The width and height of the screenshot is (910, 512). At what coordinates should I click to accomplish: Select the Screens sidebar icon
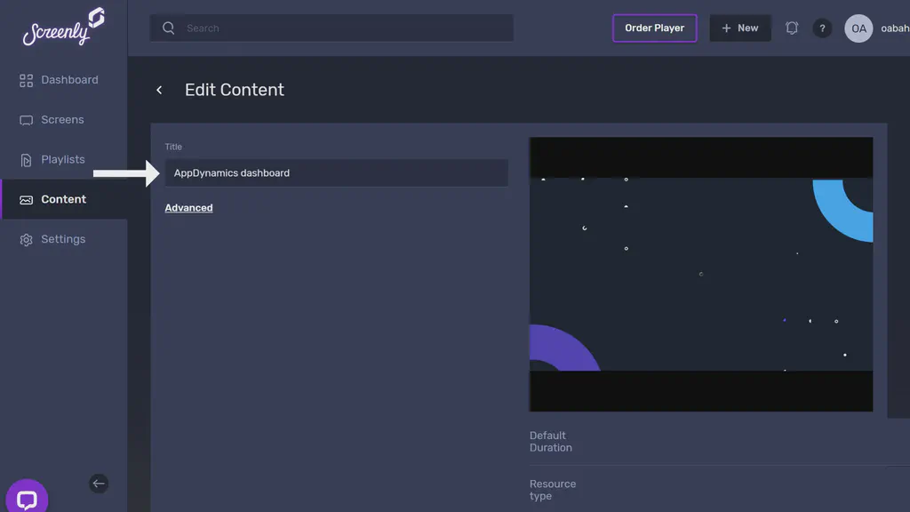tap(27, 119)
